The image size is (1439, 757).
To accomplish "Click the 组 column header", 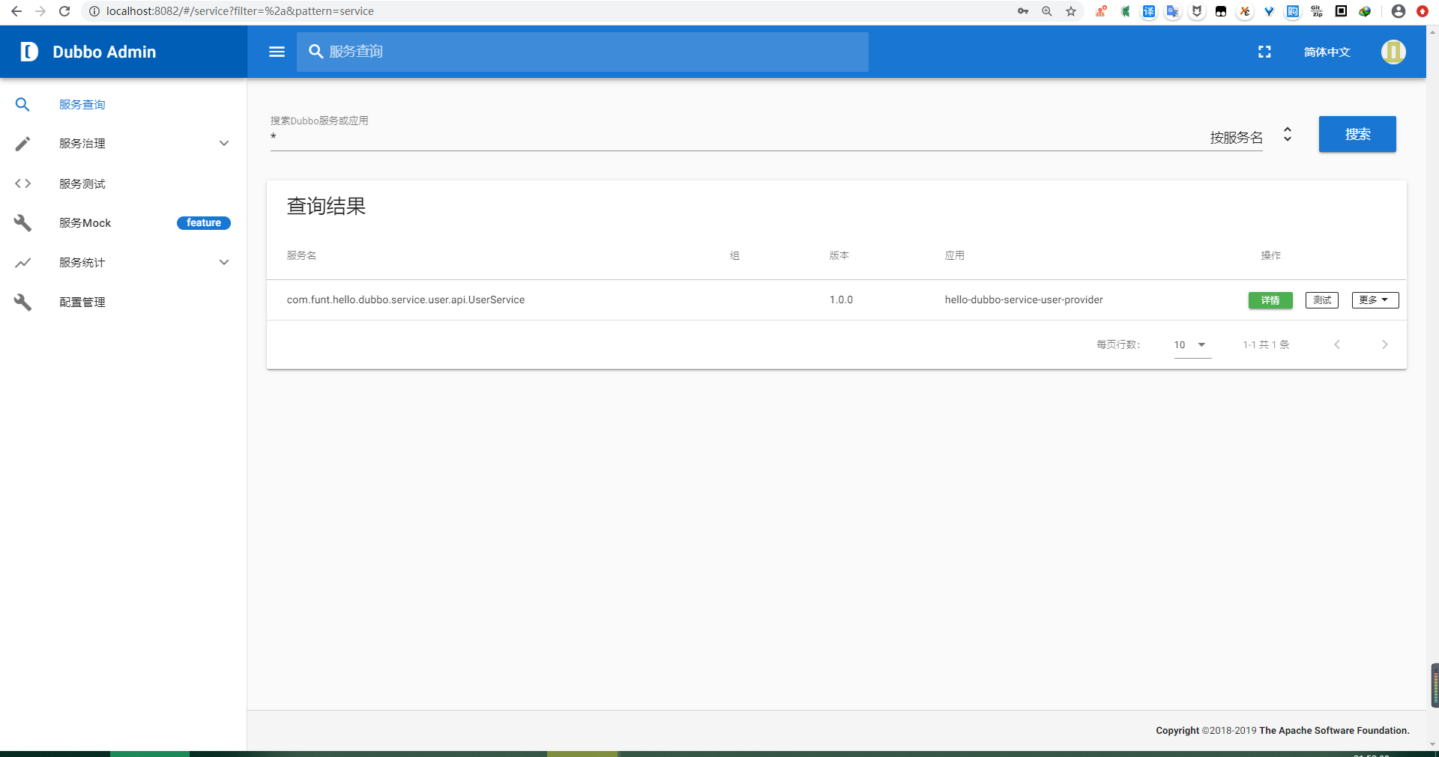I will tap(734, 255).
